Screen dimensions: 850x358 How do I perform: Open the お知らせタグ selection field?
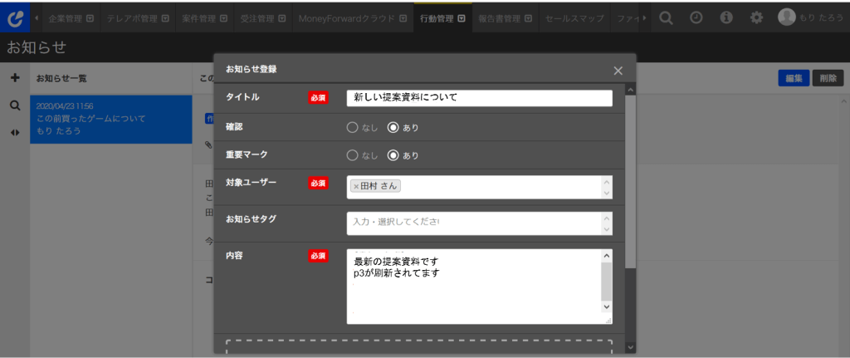(x=473, y=223)
